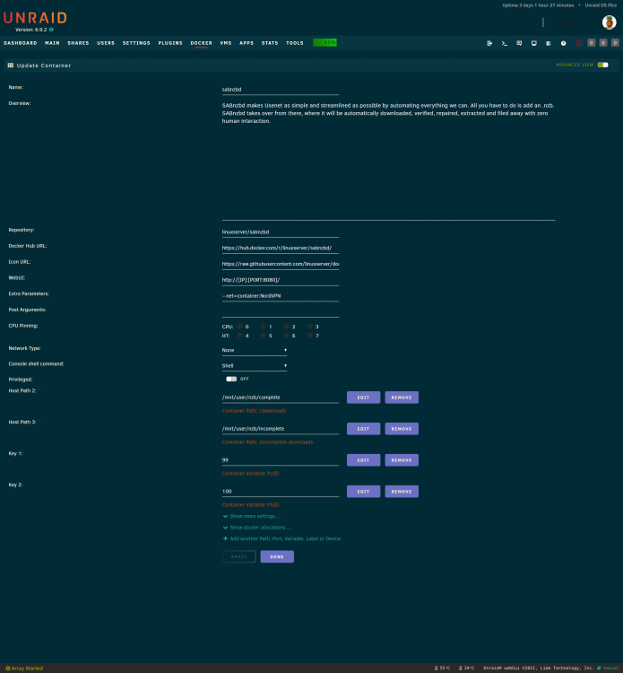Screen dimensions: 623x673
Task: Open the username dropdown near the avatar
Action: tap(574, 22)
